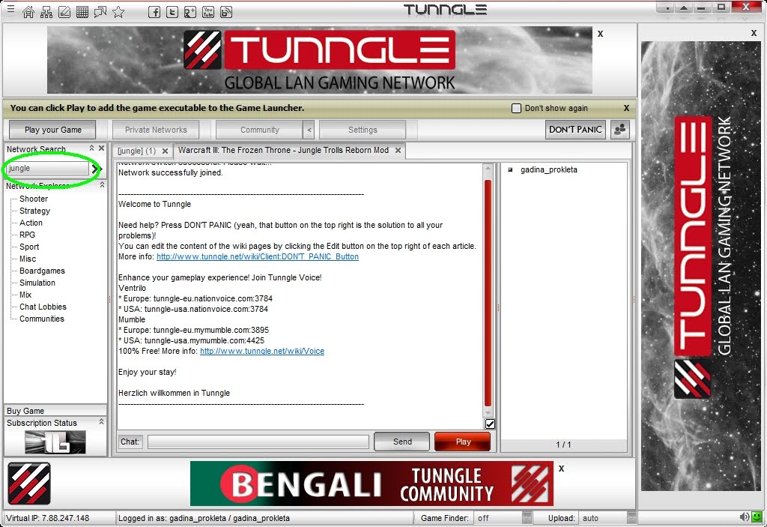
Task: Expand the Strategy category
Action: coord(34,211)
